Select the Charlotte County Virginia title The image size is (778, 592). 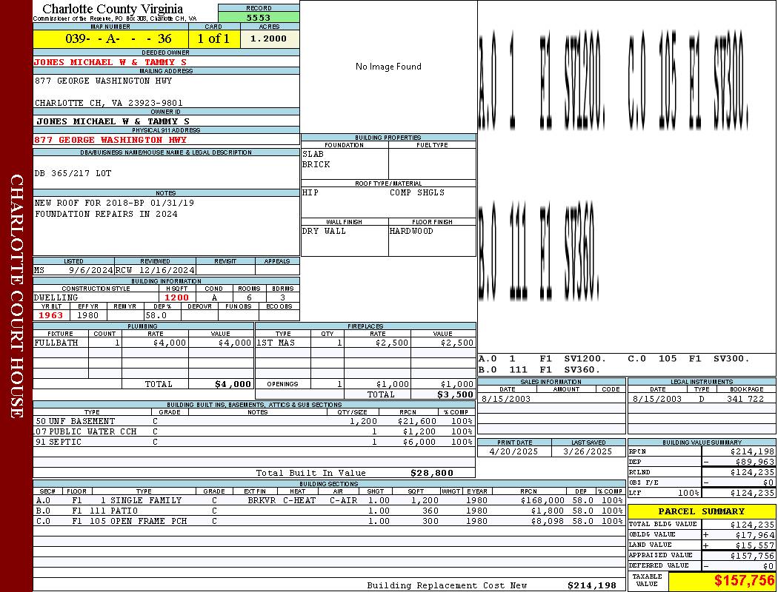pyautogui.click(x=113, y=9)
